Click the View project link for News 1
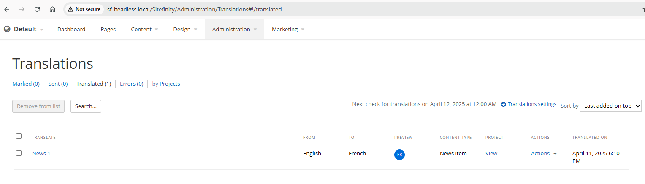This screenshot has width=645, height=184. pos(491,154)
